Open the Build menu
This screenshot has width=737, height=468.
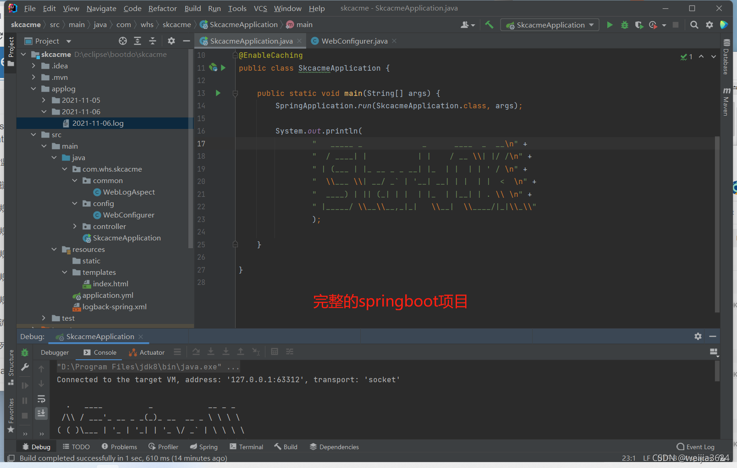192,8
